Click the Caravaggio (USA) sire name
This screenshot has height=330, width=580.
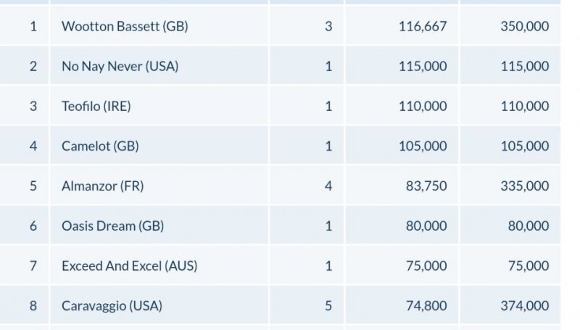tap(112, 306)
